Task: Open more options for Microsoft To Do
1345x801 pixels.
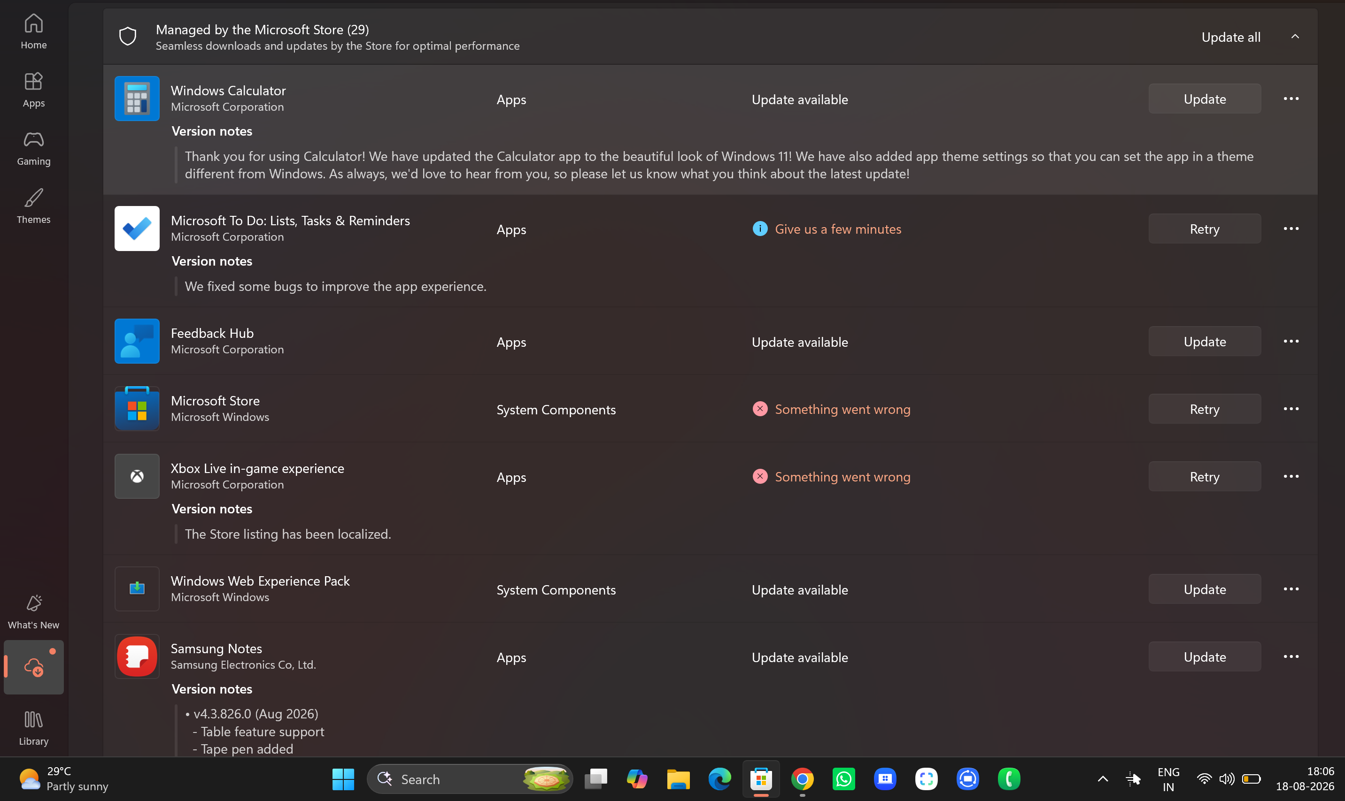Action: [x=1291, y=229]
